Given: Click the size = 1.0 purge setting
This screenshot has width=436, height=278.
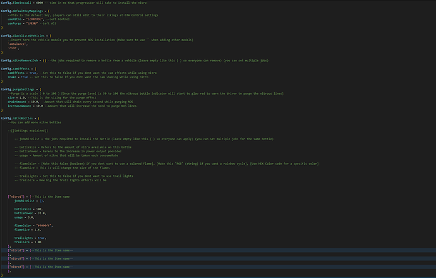Looking at the screenshot, I should (x=16, y=97).
